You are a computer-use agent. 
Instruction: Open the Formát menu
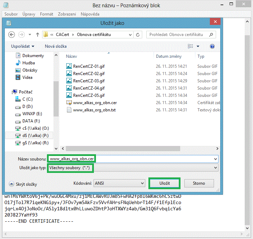(x=47, y=14)
